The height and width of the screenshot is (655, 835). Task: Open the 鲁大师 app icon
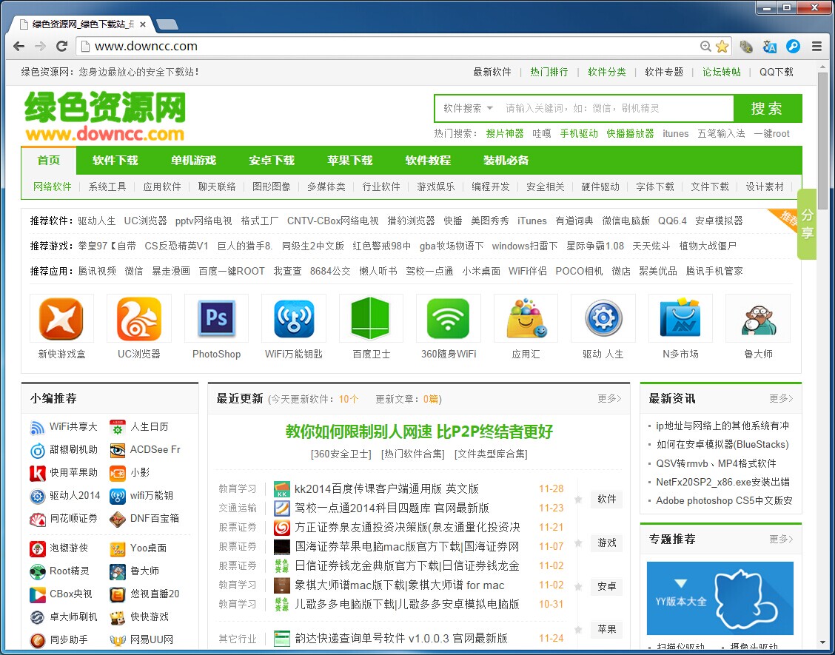757,318
